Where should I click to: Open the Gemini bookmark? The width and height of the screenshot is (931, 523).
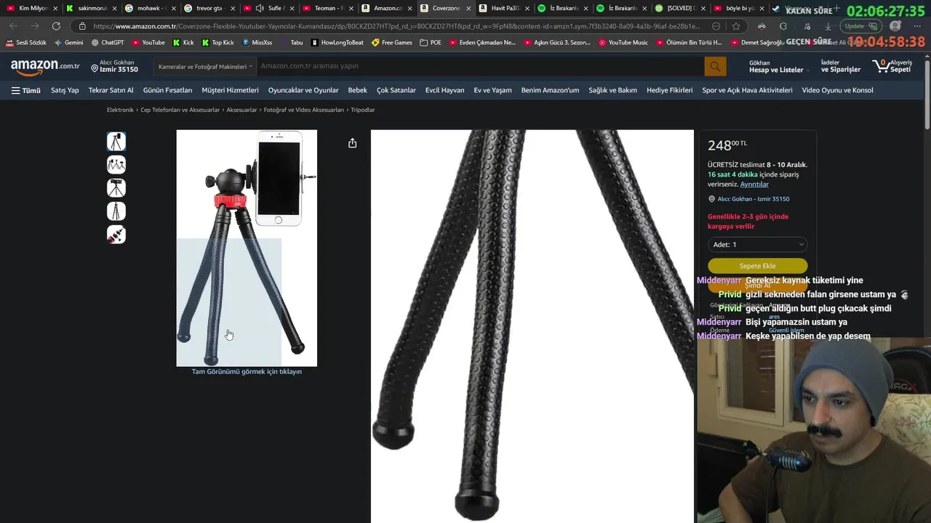(x=68, y=43)
